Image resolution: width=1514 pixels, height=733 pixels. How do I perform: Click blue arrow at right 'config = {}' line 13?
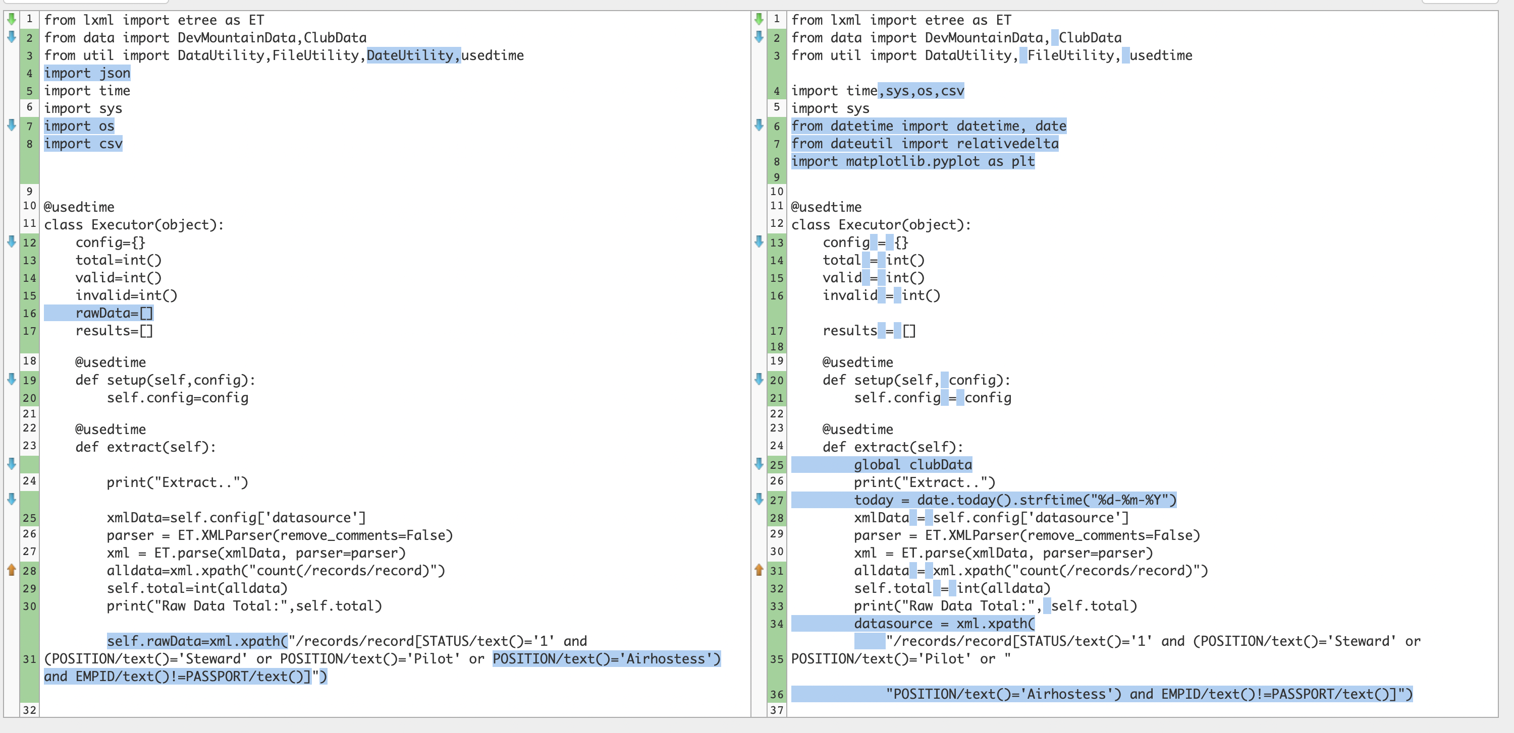point(759,242)
